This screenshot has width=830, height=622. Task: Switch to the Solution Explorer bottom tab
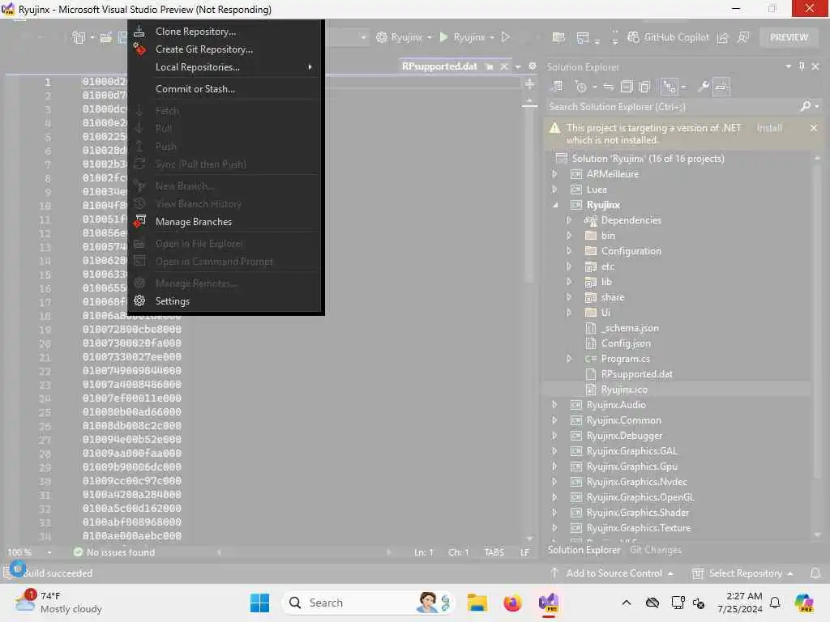584,550
